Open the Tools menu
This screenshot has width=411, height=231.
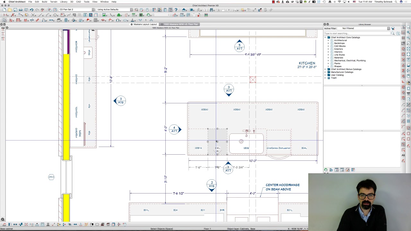(87, 2)
